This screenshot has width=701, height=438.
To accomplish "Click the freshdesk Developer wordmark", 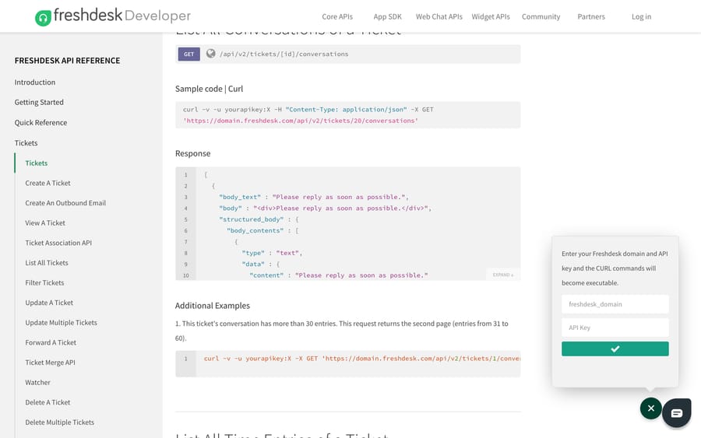I will tap(122, 16).
